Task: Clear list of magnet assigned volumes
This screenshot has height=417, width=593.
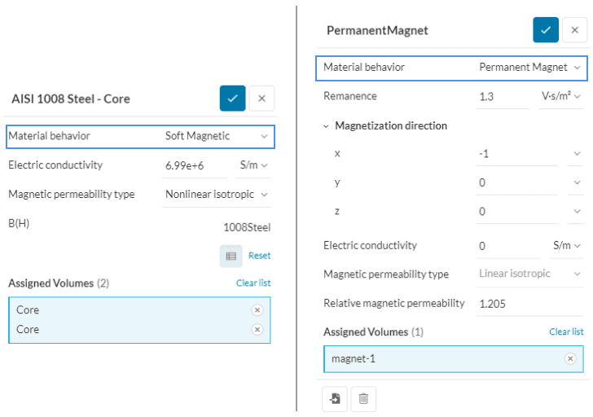Action: tap(566, 332)
